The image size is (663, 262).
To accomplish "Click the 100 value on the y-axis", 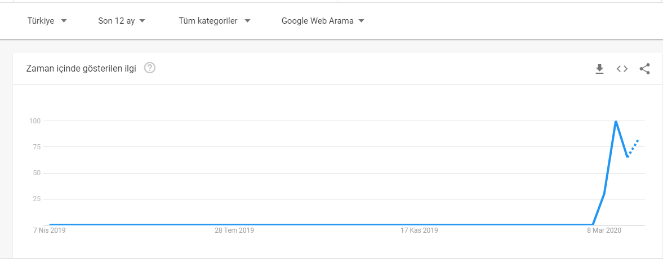I will [x=35, y=121].
